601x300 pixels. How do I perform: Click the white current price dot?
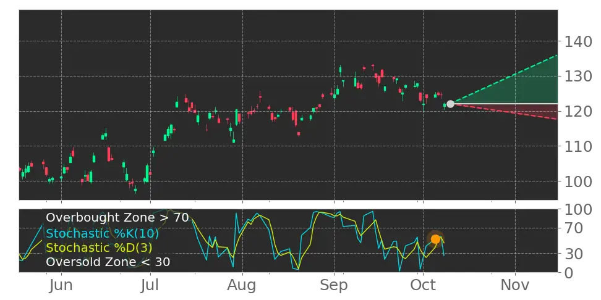pyautogui.click(x=450, y=104)
